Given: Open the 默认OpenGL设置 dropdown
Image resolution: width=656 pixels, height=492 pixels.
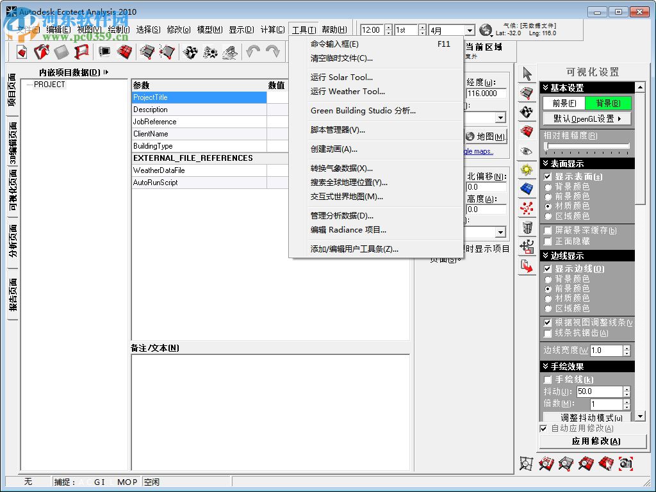Looking at the screenshot, I should [x=587, y=118].
